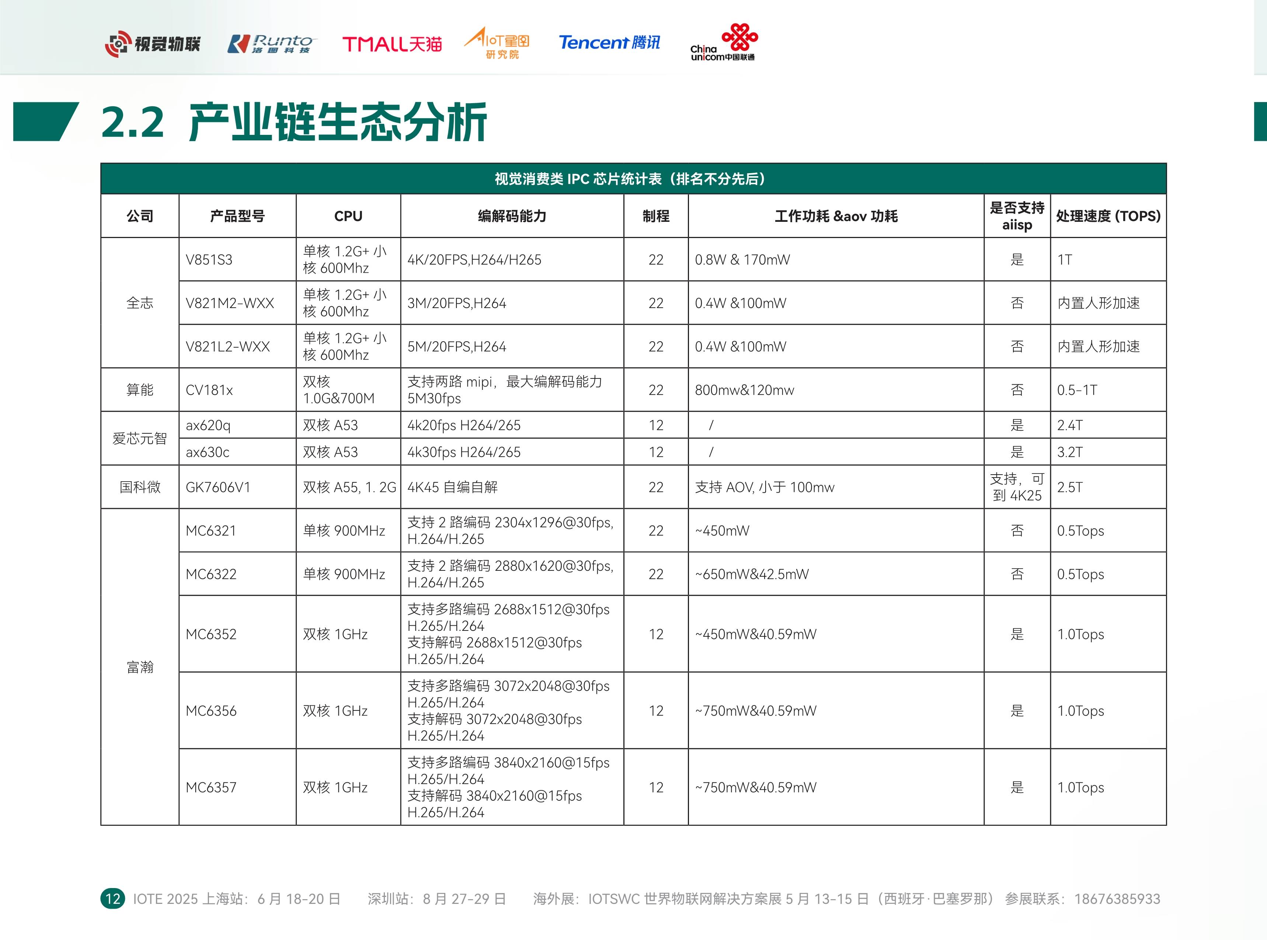Open the AIoT星图研究院 logo
The image size is (1267, 940).
[499, 45]
